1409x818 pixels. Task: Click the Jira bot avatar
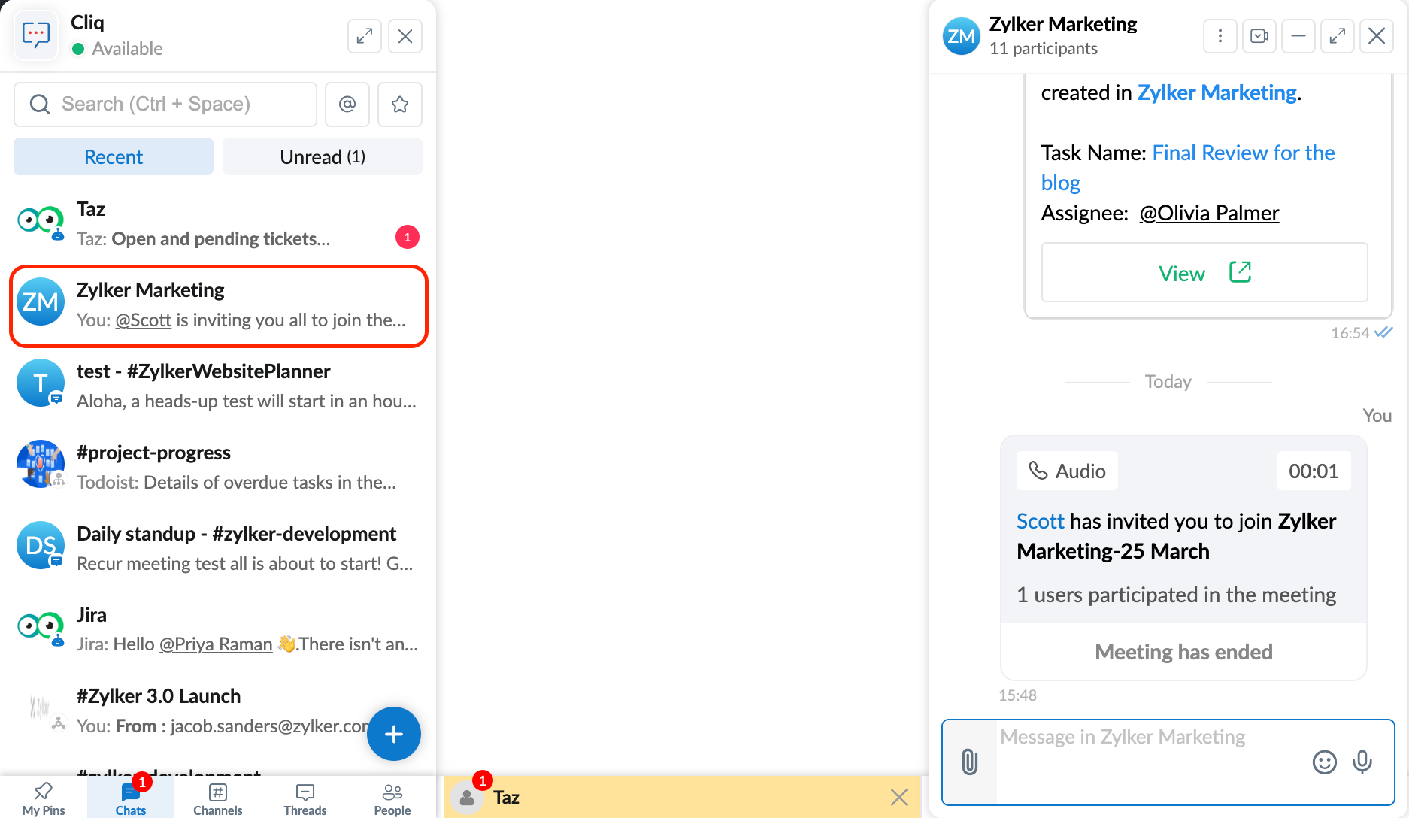[x=41, y=628]
